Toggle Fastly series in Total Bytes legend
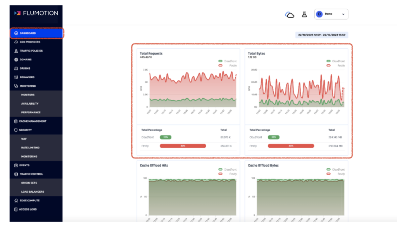Viewport: 397px width, 226px height. point(335,65)
